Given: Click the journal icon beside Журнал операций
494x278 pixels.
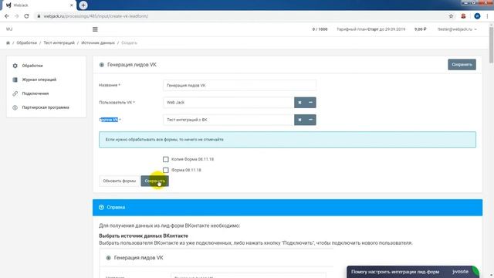Looking at the screenshot, I should 15,80.
